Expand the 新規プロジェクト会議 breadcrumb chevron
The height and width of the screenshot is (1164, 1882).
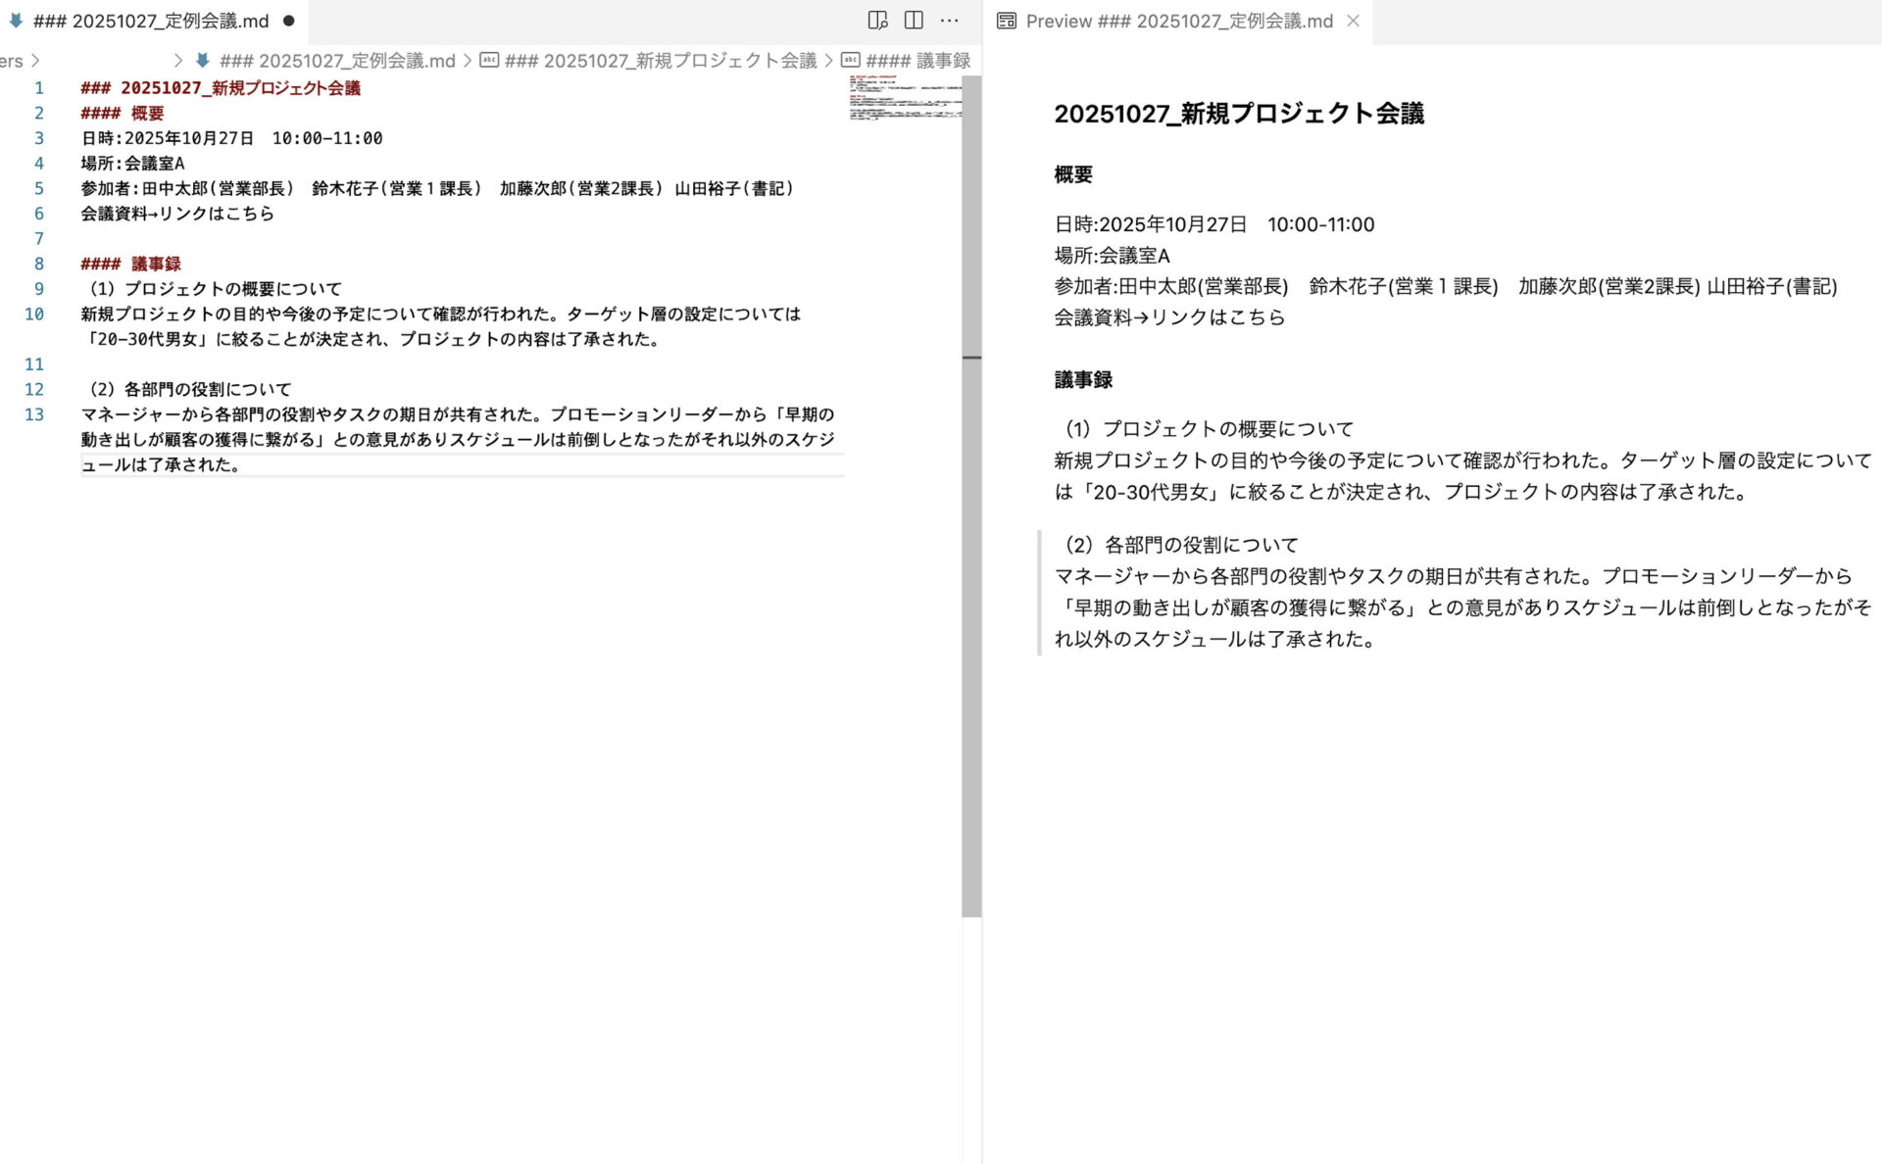click(830, 60)
